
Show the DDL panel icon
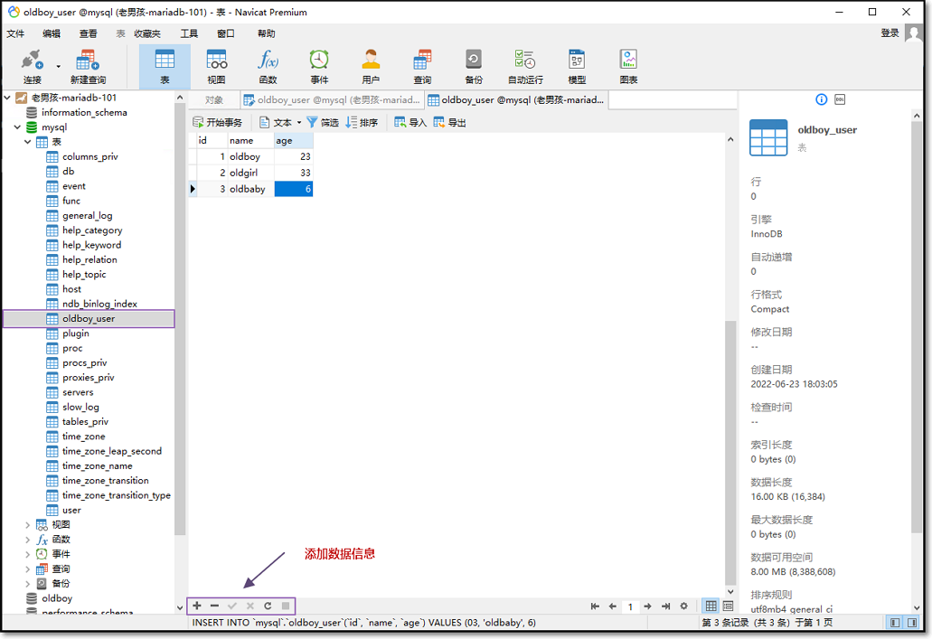tap(840, 99)
